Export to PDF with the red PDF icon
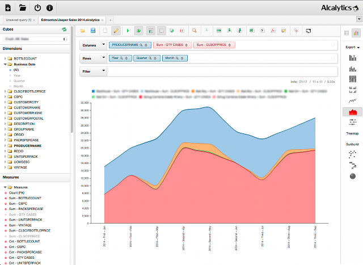 273,31
